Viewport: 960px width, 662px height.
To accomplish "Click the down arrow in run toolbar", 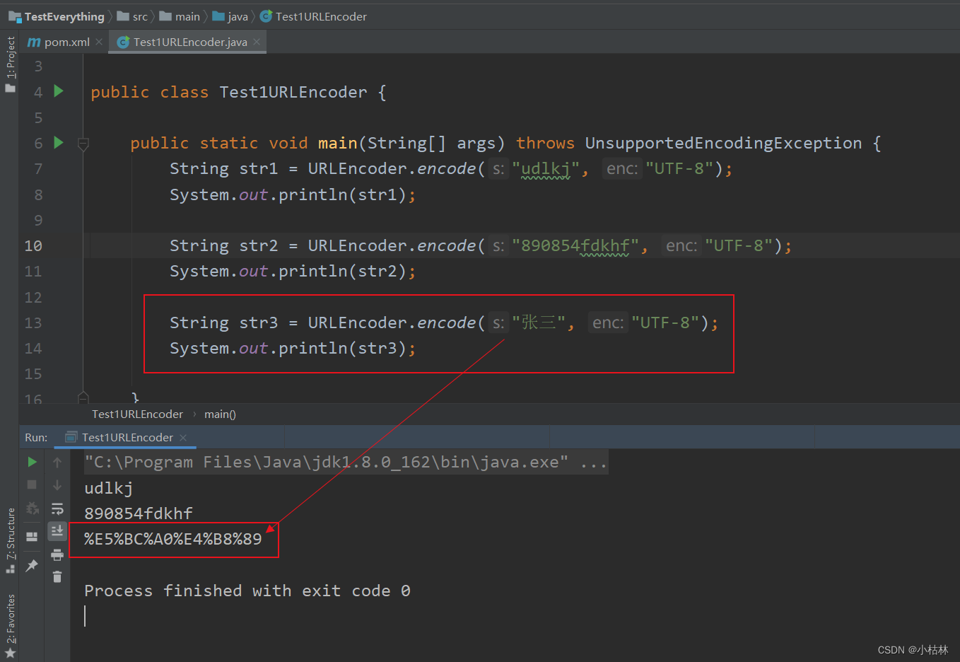I will pos(57,484).
